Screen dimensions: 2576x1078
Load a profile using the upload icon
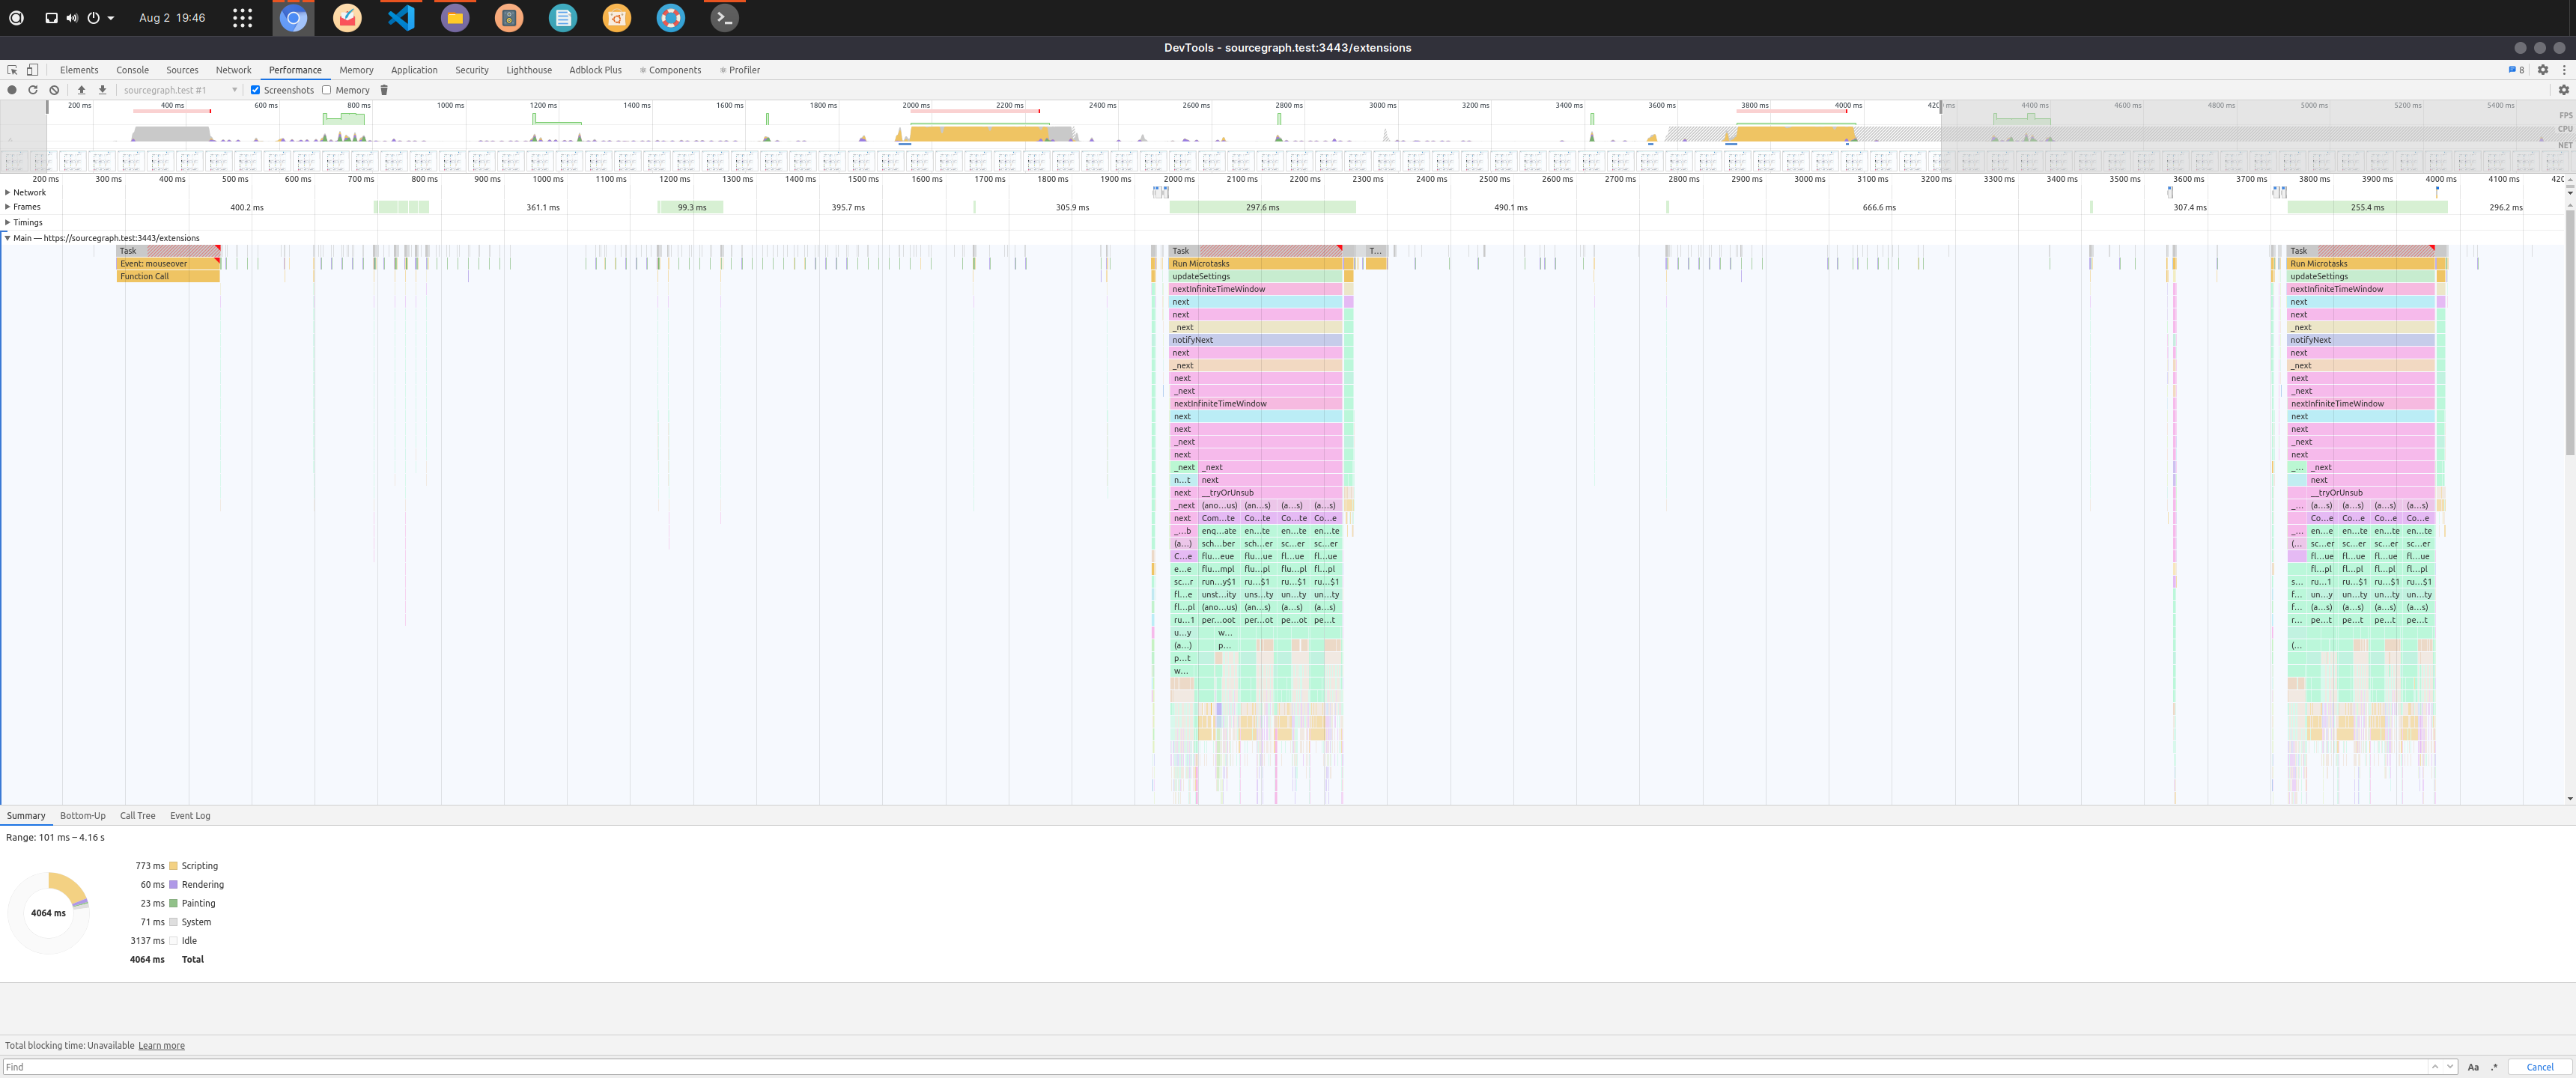pos(82,89)
